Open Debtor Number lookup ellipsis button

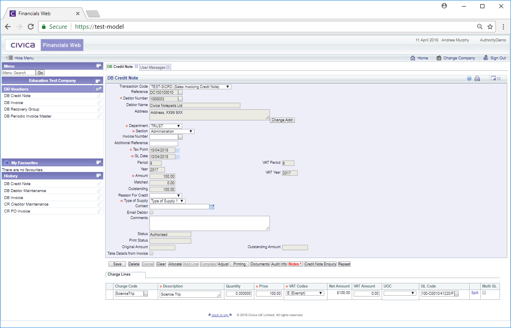(x=180, y=99)
